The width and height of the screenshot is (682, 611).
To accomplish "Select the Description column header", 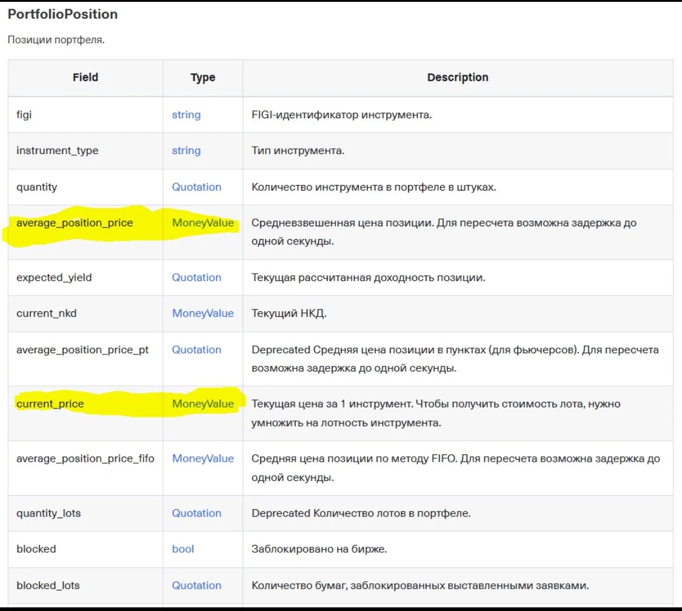I will (458, 77).
